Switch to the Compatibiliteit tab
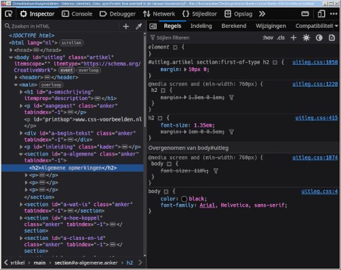Image resolution: width=341 pixels, height=270 pixels. click(x=314, y=26)
